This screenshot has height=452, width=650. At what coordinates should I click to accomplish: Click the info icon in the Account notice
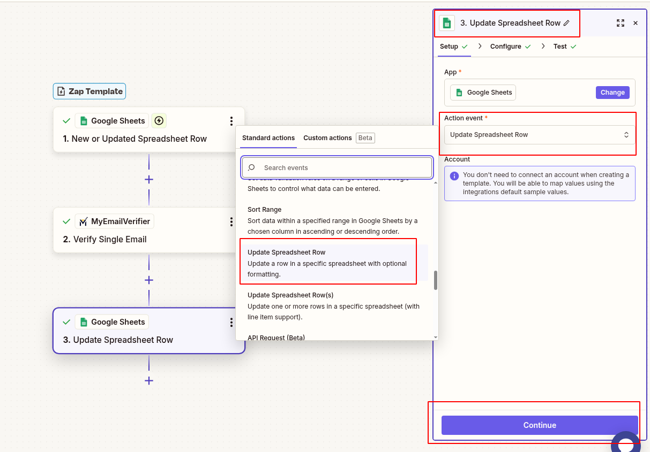454,175
